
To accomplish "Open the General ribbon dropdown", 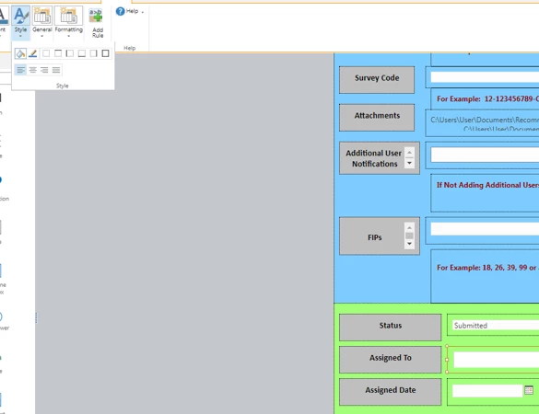I will tap(42, 23).
